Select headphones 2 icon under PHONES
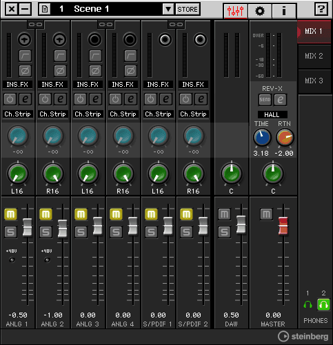 (323, 304)
